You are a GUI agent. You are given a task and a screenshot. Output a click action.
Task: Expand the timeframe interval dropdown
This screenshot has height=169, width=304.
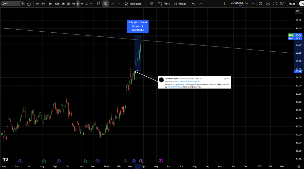point(91,4)
